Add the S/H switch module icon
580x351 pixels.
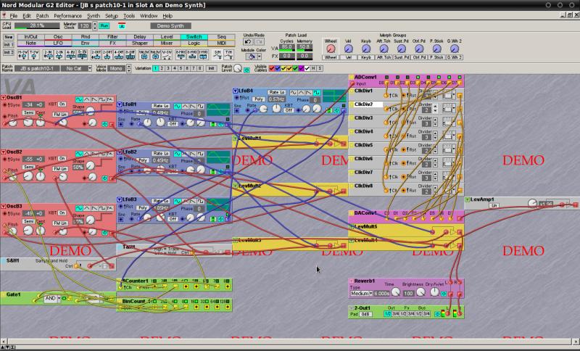[217, 54]
